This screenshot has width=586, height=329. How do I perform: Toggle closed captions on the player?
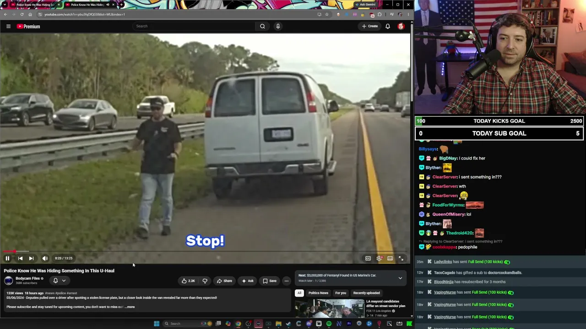click(x=368, y=258)
